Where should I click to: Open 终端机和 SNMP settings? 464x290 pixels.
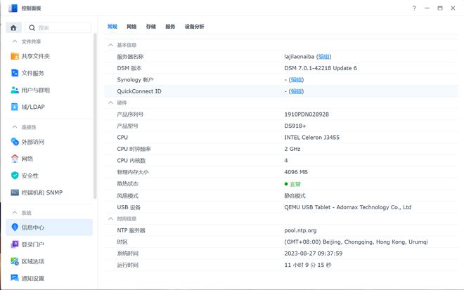pos(41,192)
